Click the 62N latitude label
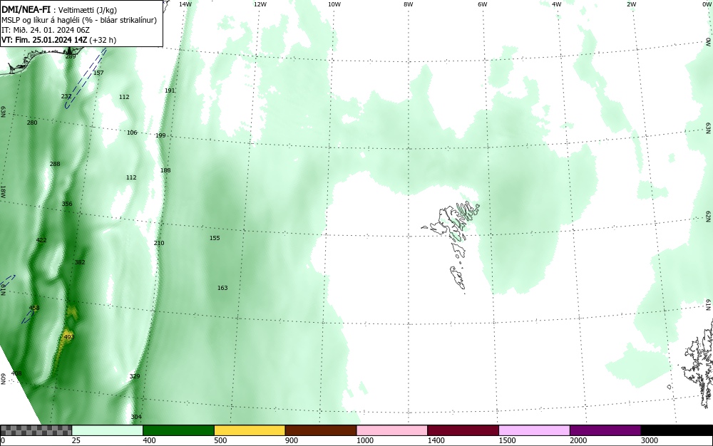Viewport: 713px width, 446px height. [708, 215]
